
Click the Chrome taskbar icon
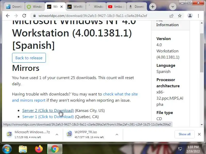(55, 149)
